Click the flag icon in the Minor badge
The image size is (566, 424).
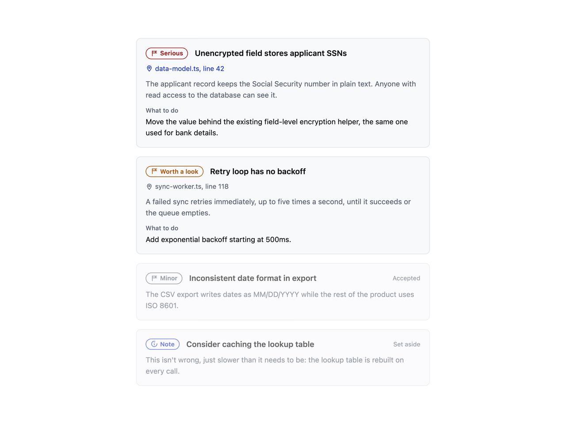154,278
